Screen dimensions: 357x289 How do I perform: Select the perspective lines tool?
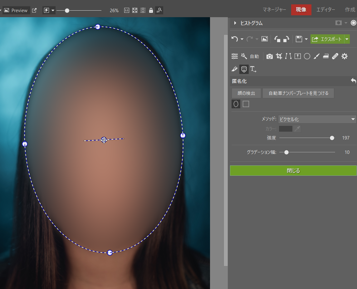(288, 56)
